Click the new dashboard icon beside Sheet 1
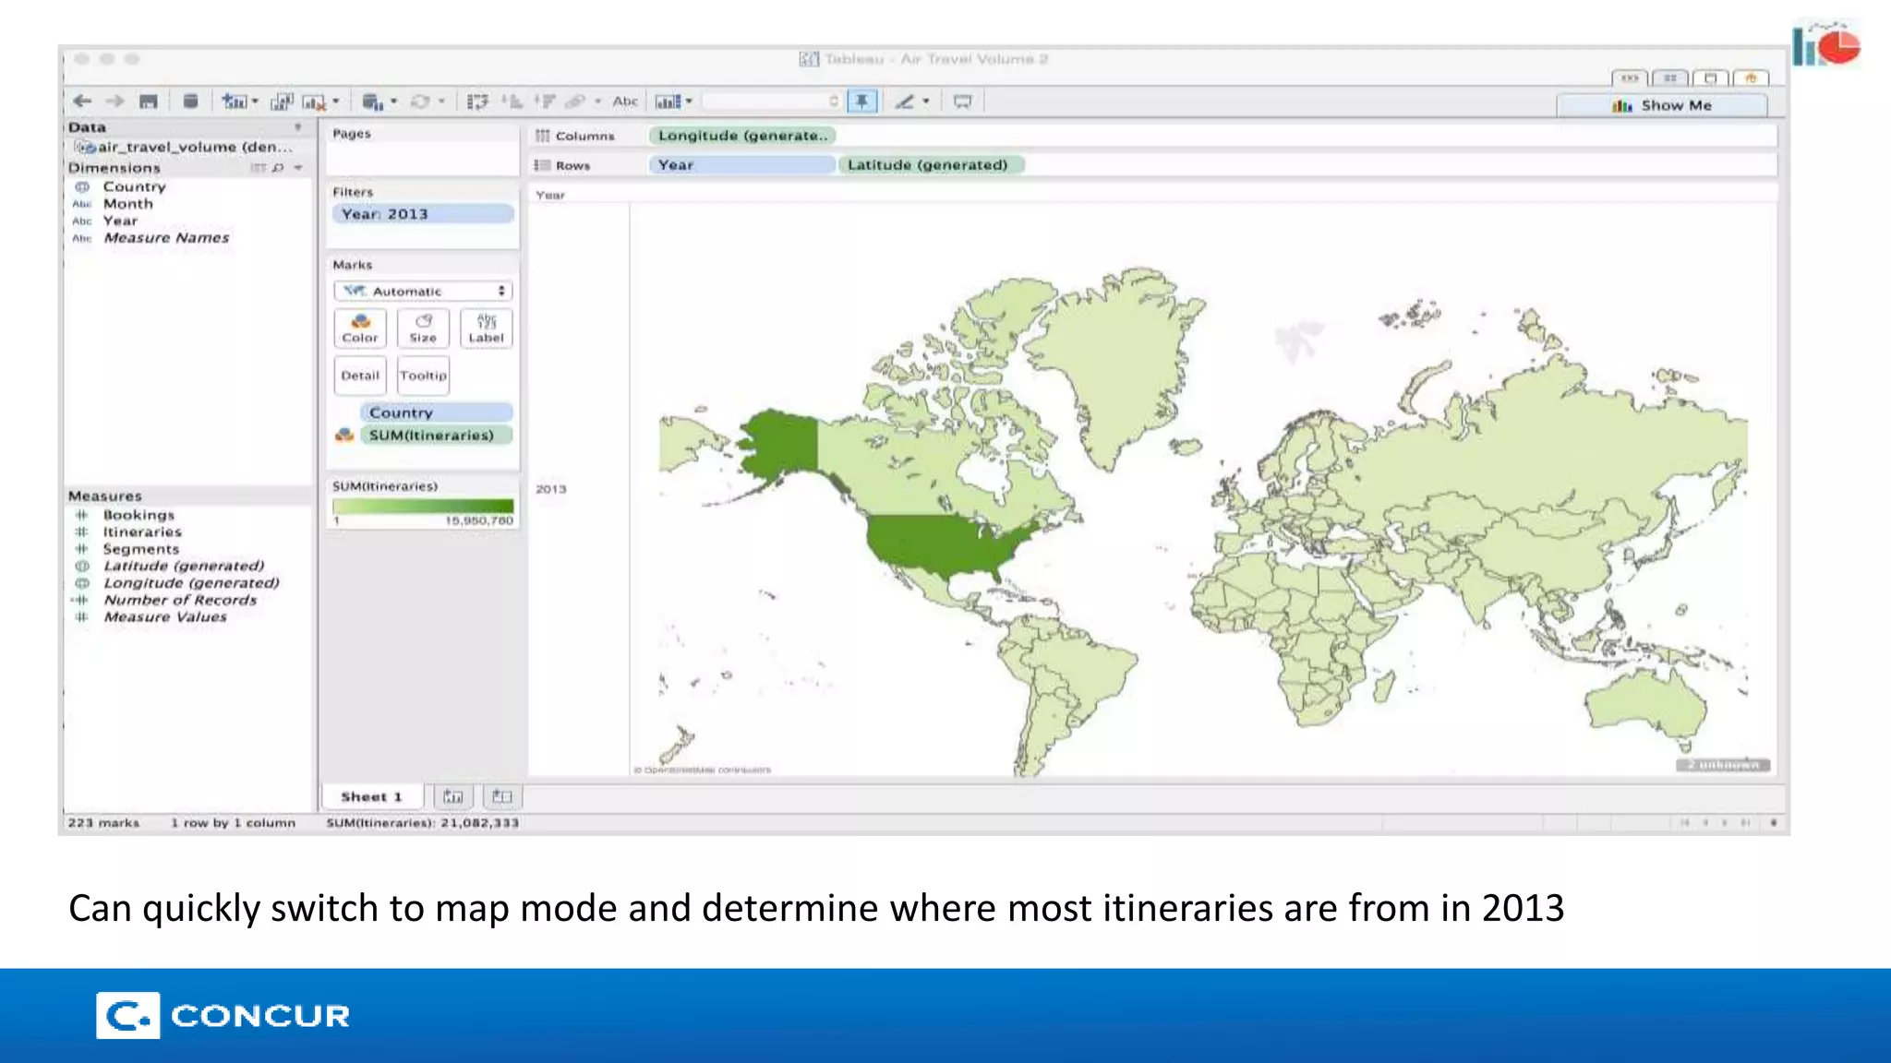Screen dimensions: 1891x1063 (x=502, y=796)
